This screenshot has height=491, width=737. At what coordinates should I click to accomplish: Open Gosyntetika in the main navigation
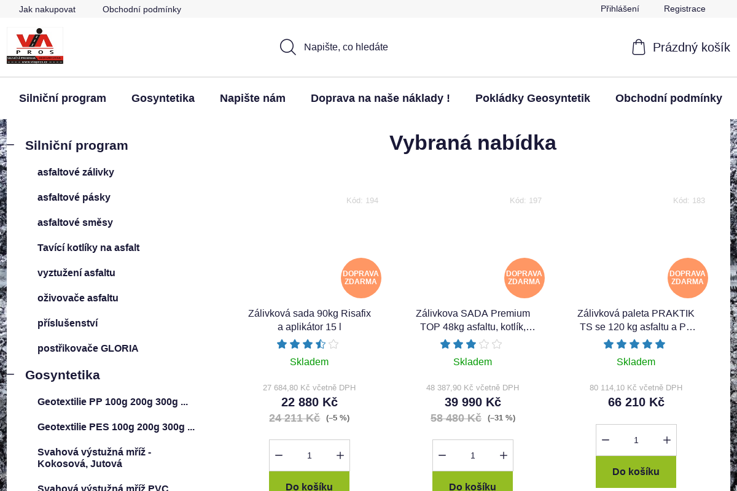(x=163, y=98)
